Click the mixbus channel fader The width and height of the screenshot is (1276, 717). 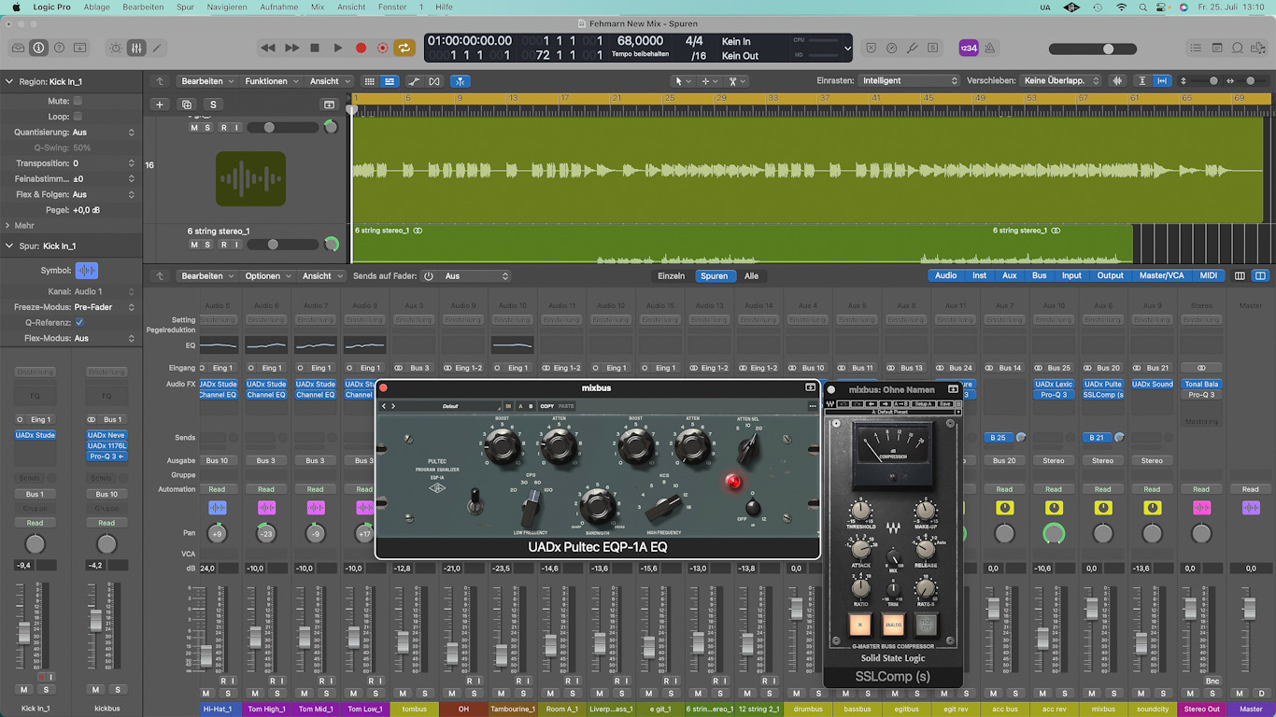[x=1094, y=611]
